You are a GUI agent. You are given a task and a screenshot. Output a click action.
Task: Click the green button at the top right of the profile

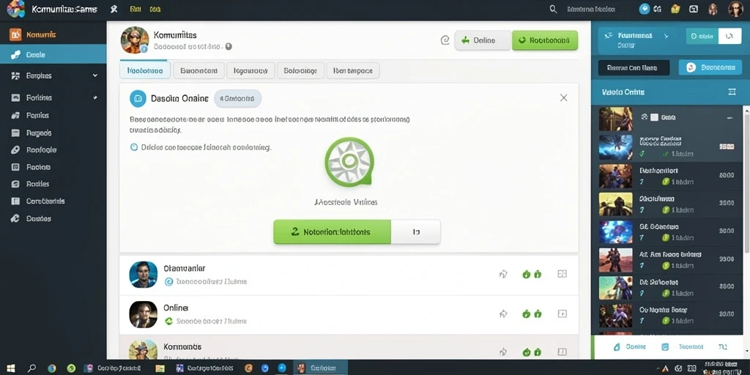545,41
